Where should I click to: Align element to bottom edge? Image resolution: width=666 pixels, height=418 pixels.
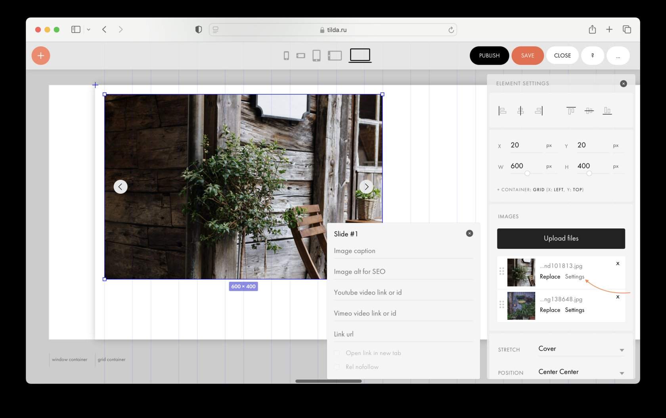point(607,111)
